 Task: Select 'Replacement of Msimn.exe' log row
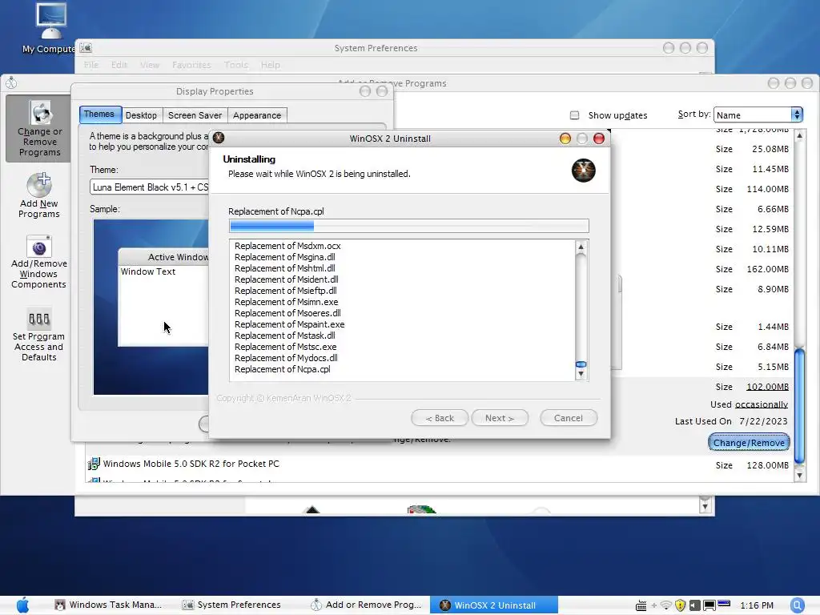click(x=287, y=302)
